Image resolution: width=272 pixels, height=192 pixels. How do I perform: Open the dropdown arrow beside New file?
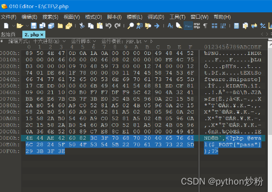[13, 26]
